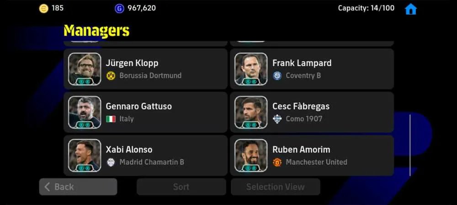Image resolution: width=457 pixels, height=205 pixels.
Task: Tap the blue home icon
Action: click(411, 9)
